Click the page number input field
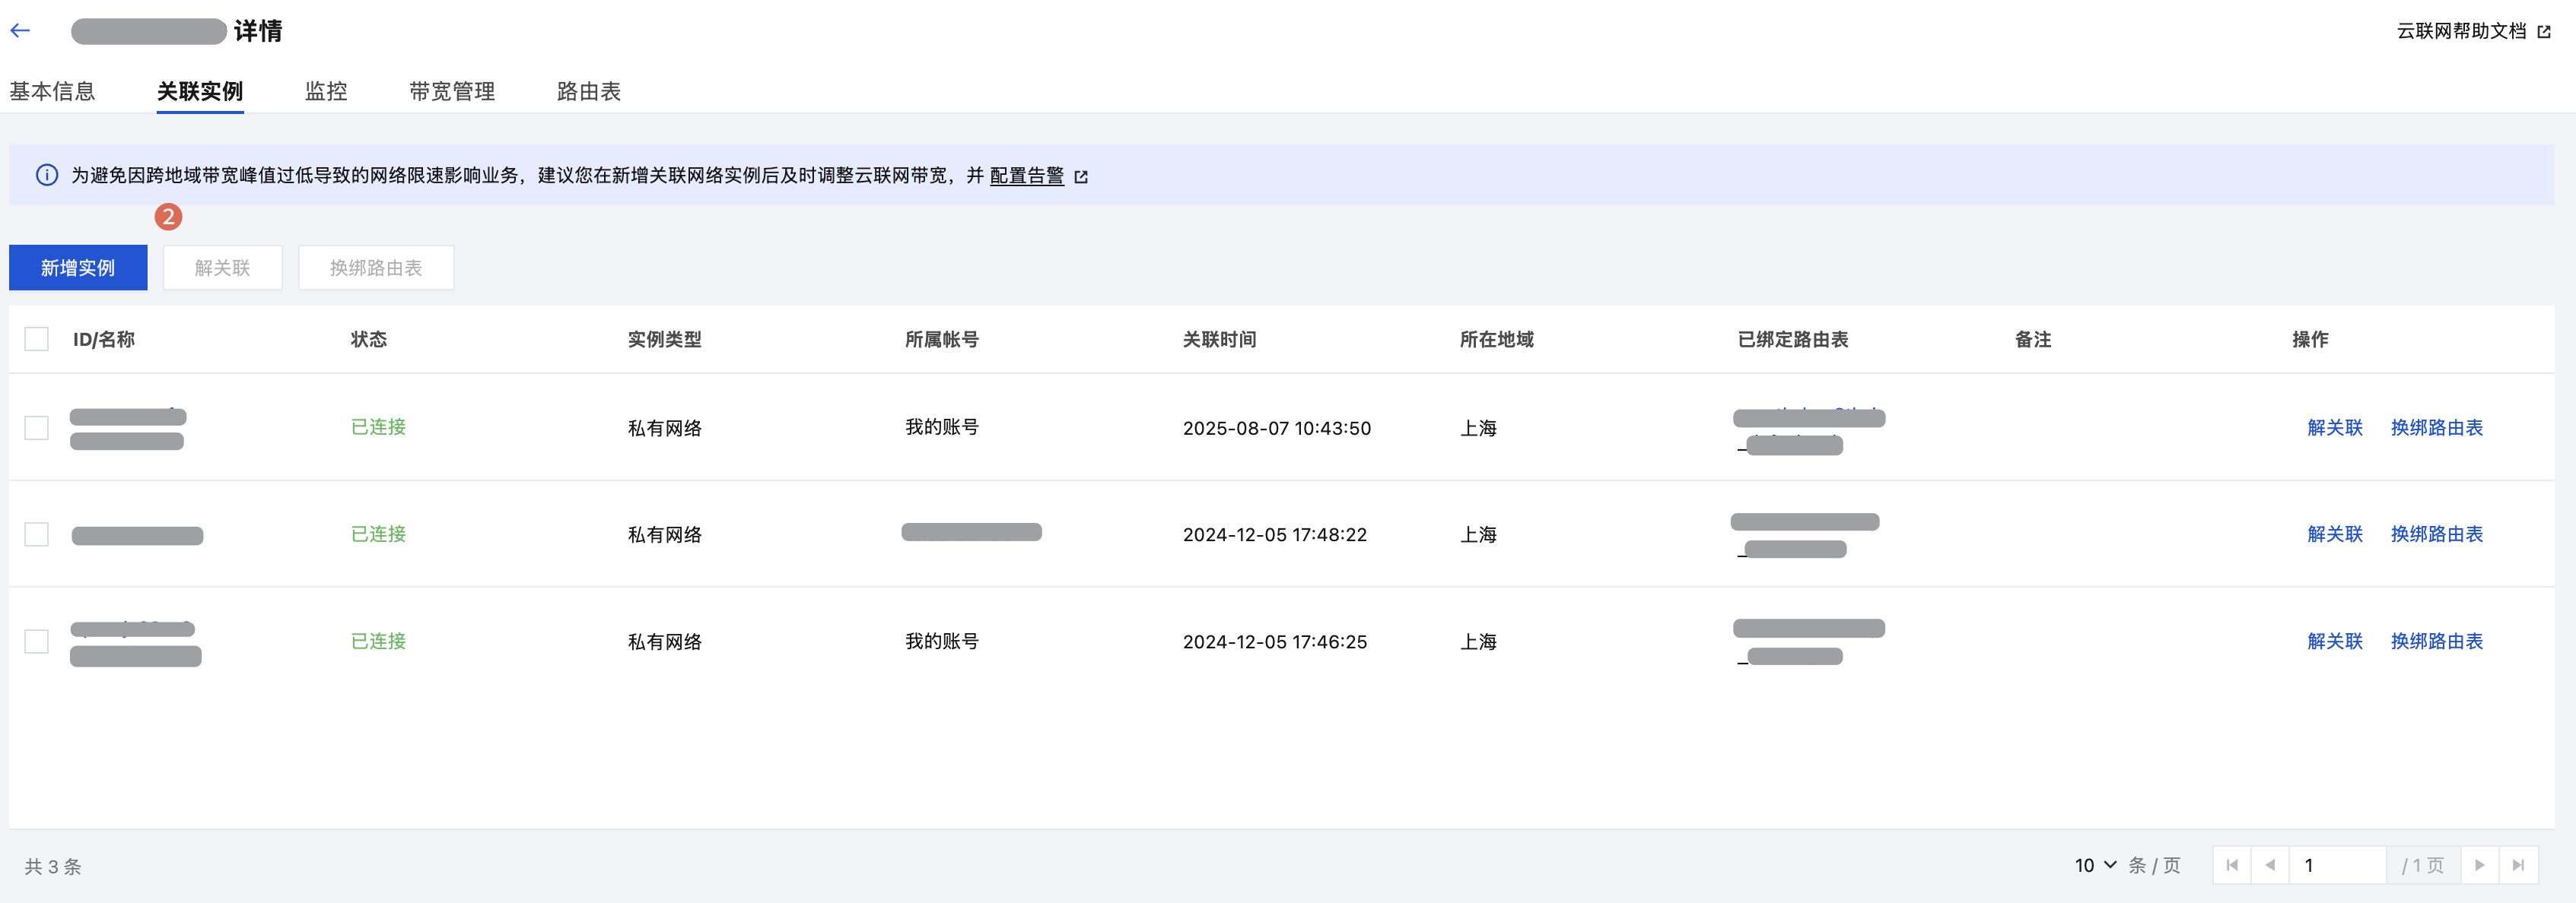This screenshot has width=2576, height=903. coord(2338,865)
